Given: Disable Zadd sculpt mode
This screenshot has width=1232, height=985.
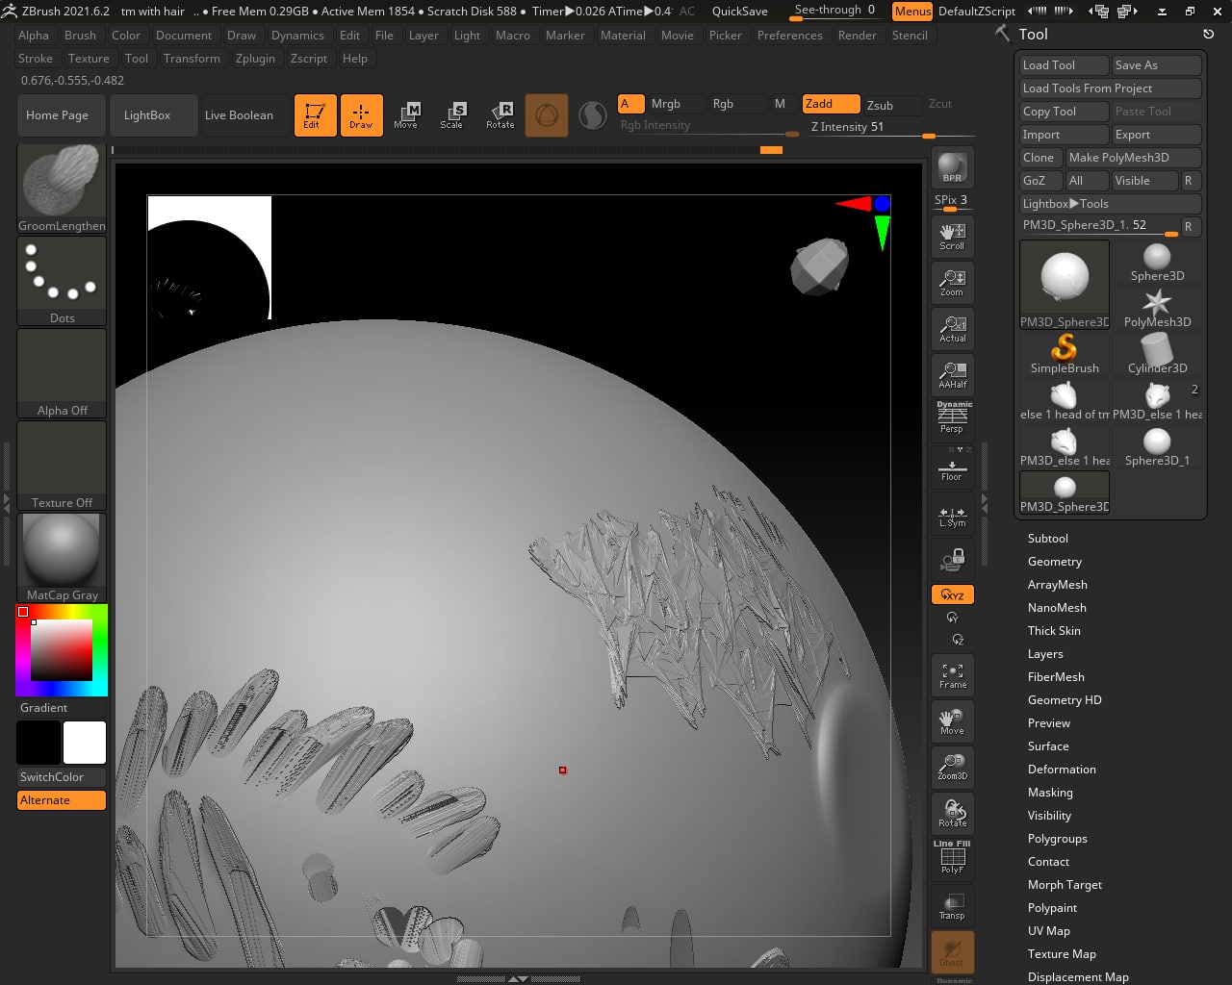Looking at the screenshot, I should click(831, 104).
